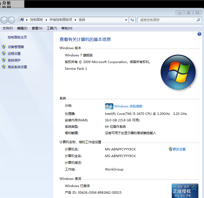Click the refresh button beside address bar

point(132,20)
